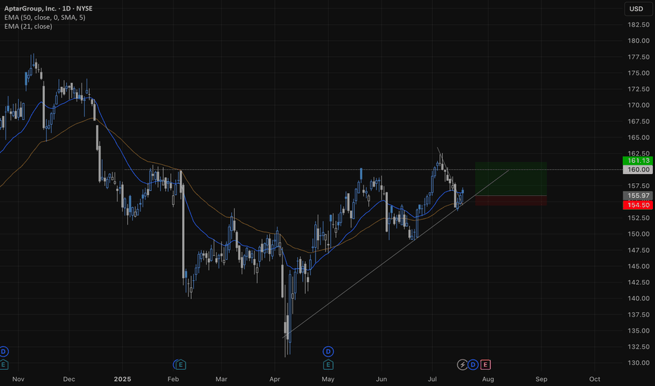655x386 pixels.
Task: Click the 160.00 horizontal line price label
Action: point(637,169)
